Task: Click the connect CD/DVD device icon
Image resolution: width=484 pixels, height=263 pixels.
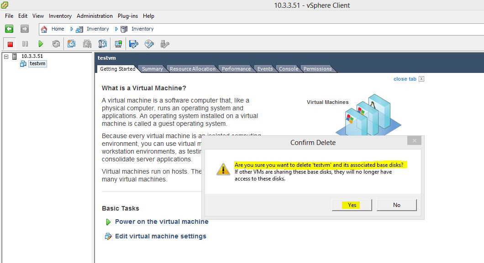Action: click(149, 44)
